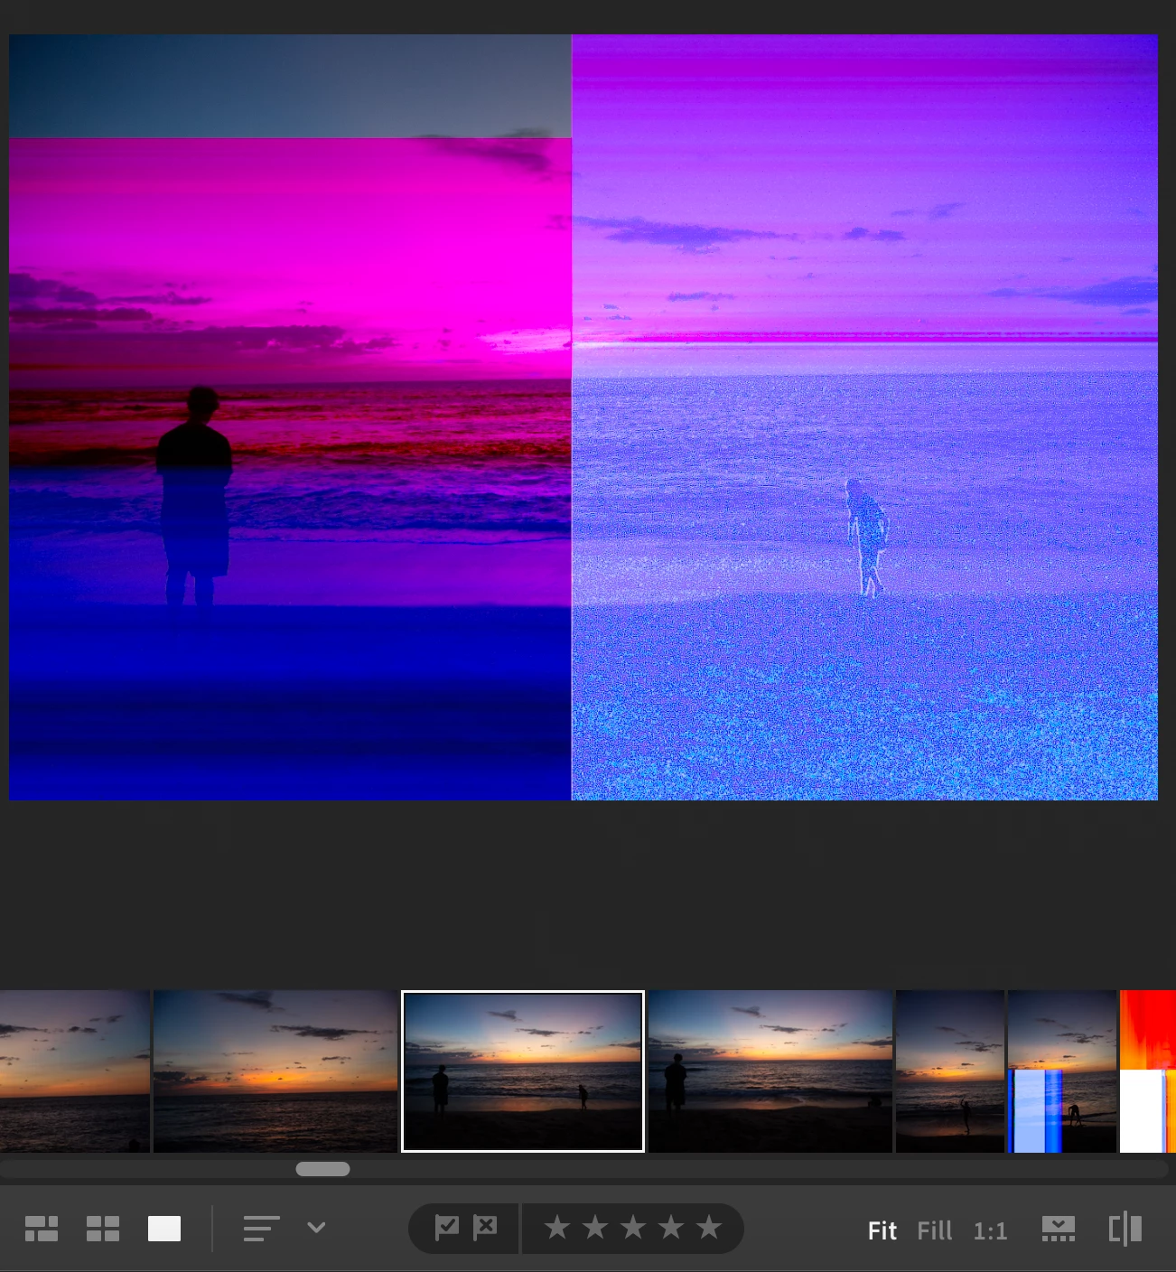The width and height of the screenshot is (1176, 1272).
Task: Flag photo as Rejected
Action: (485, 1228)
